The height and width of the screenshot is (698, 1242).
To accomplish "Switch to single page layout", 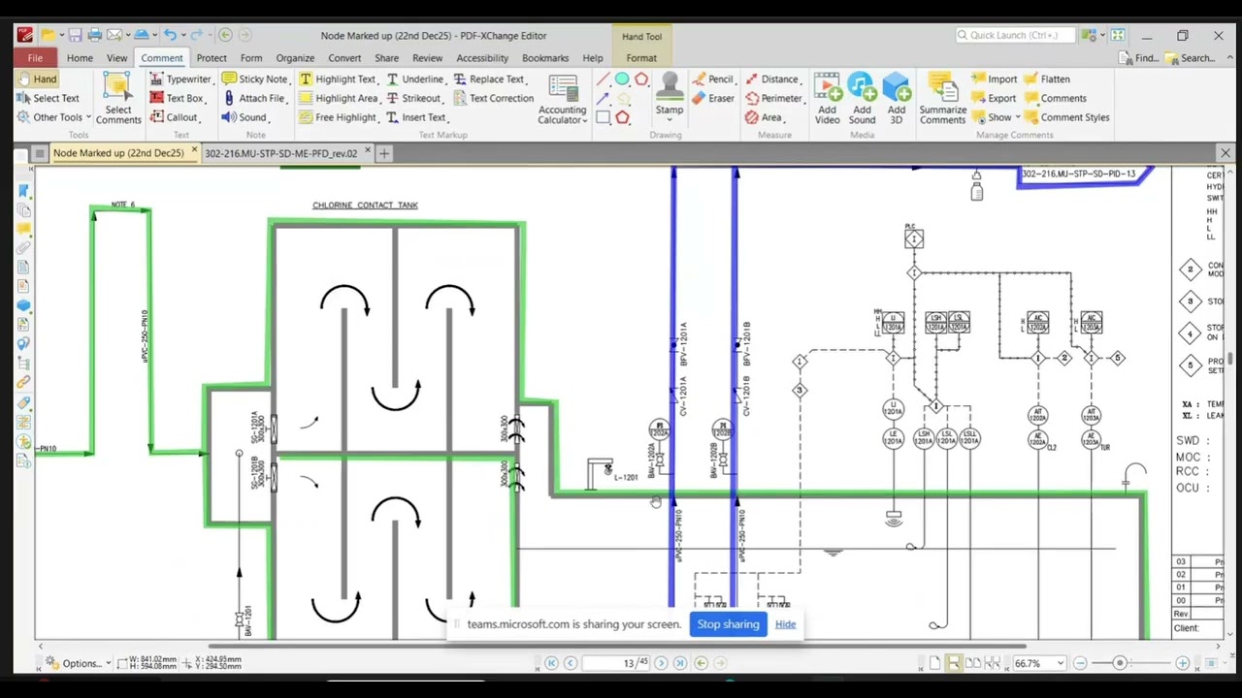I will click(934, 663).
